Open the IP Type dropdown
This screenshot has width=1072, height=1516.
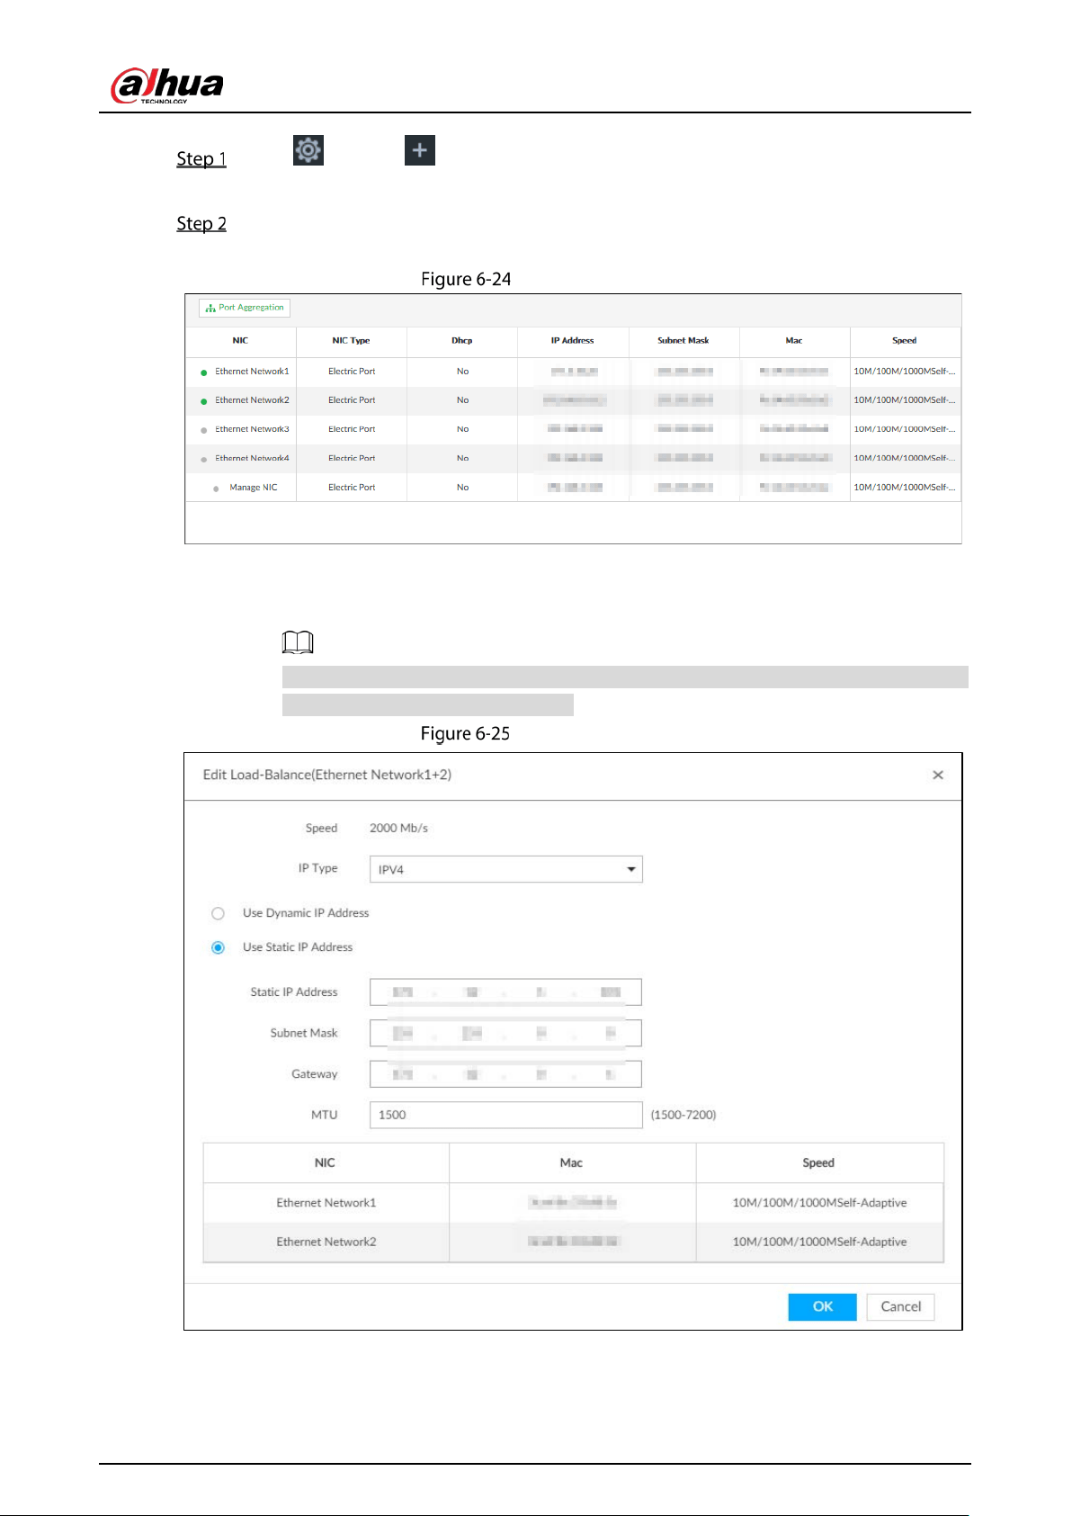506,869
